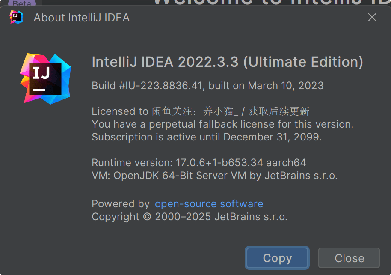391x275 pixels.
Task: Click the 'About IntelliJ IDEA' title text
Action: click(x=82, y=18)
